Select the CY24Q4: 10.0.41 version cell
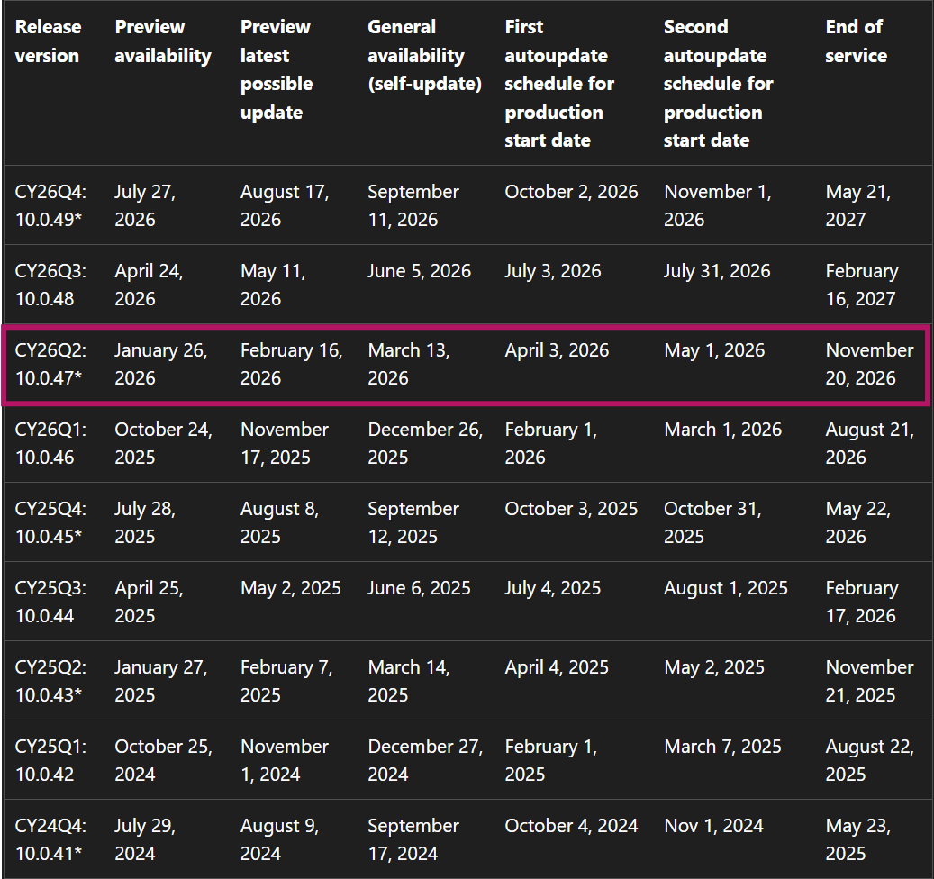934x879 pixels. coord(49,839)
